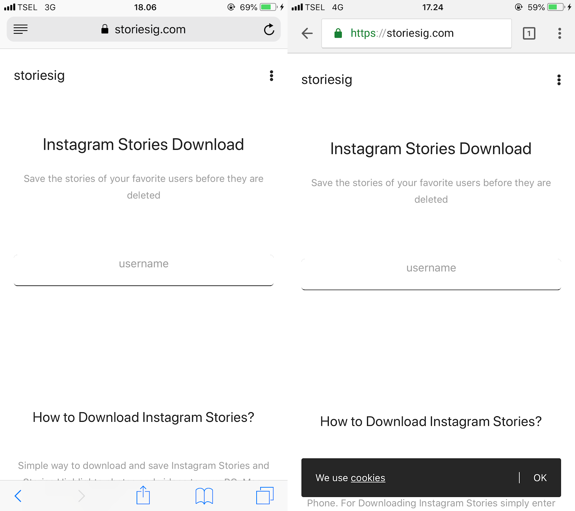Select the https://storiesig.com URL in Chrome
Image resolution: width=575 pixels, height=511 pixels.
click(x=402, y=33)
